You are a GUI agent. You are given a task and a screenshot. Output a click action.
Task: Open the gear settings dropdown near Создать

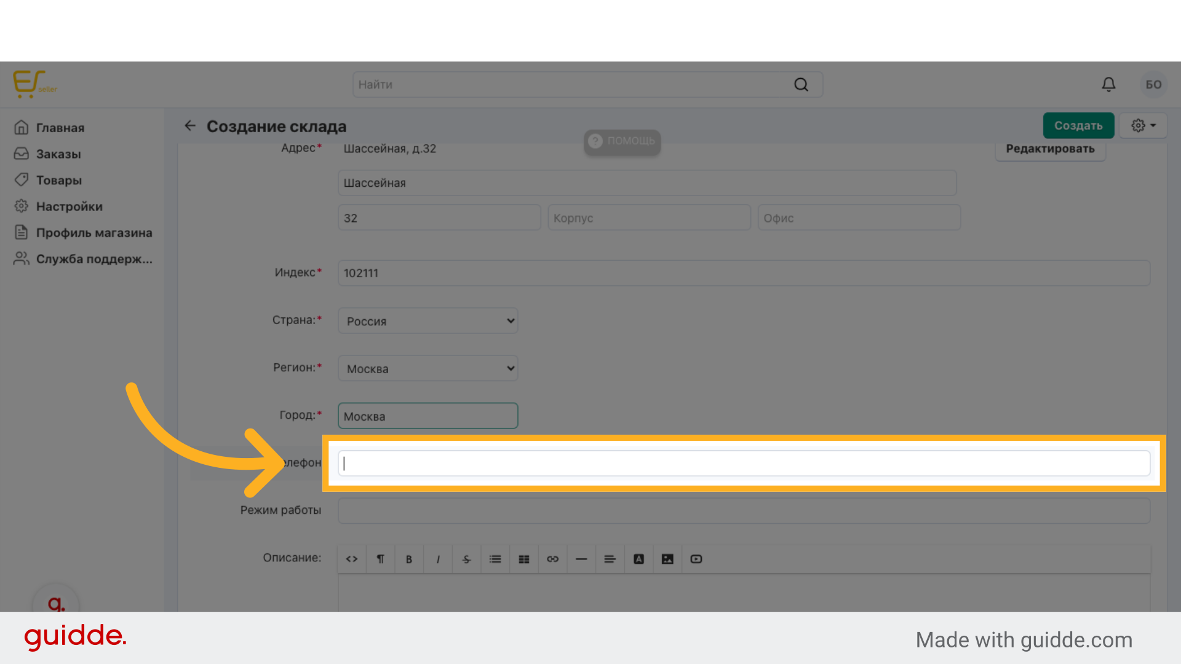tap(1143, 125)
